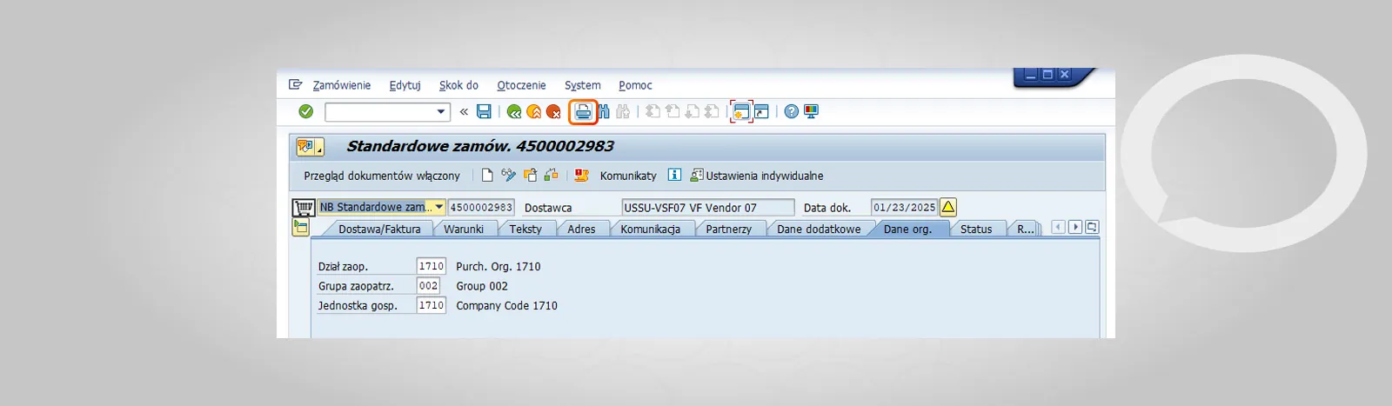
Task: Switch to the Dane dodatkowe tab
Action: pyautogui.click(x=819, y=229)
